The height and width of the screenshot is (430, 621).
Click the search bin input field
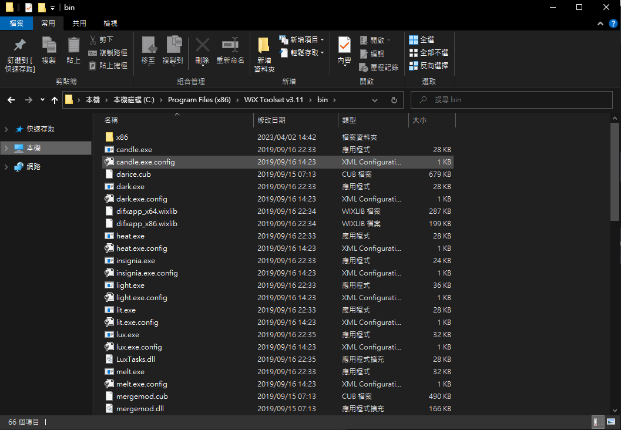(512, 100)
